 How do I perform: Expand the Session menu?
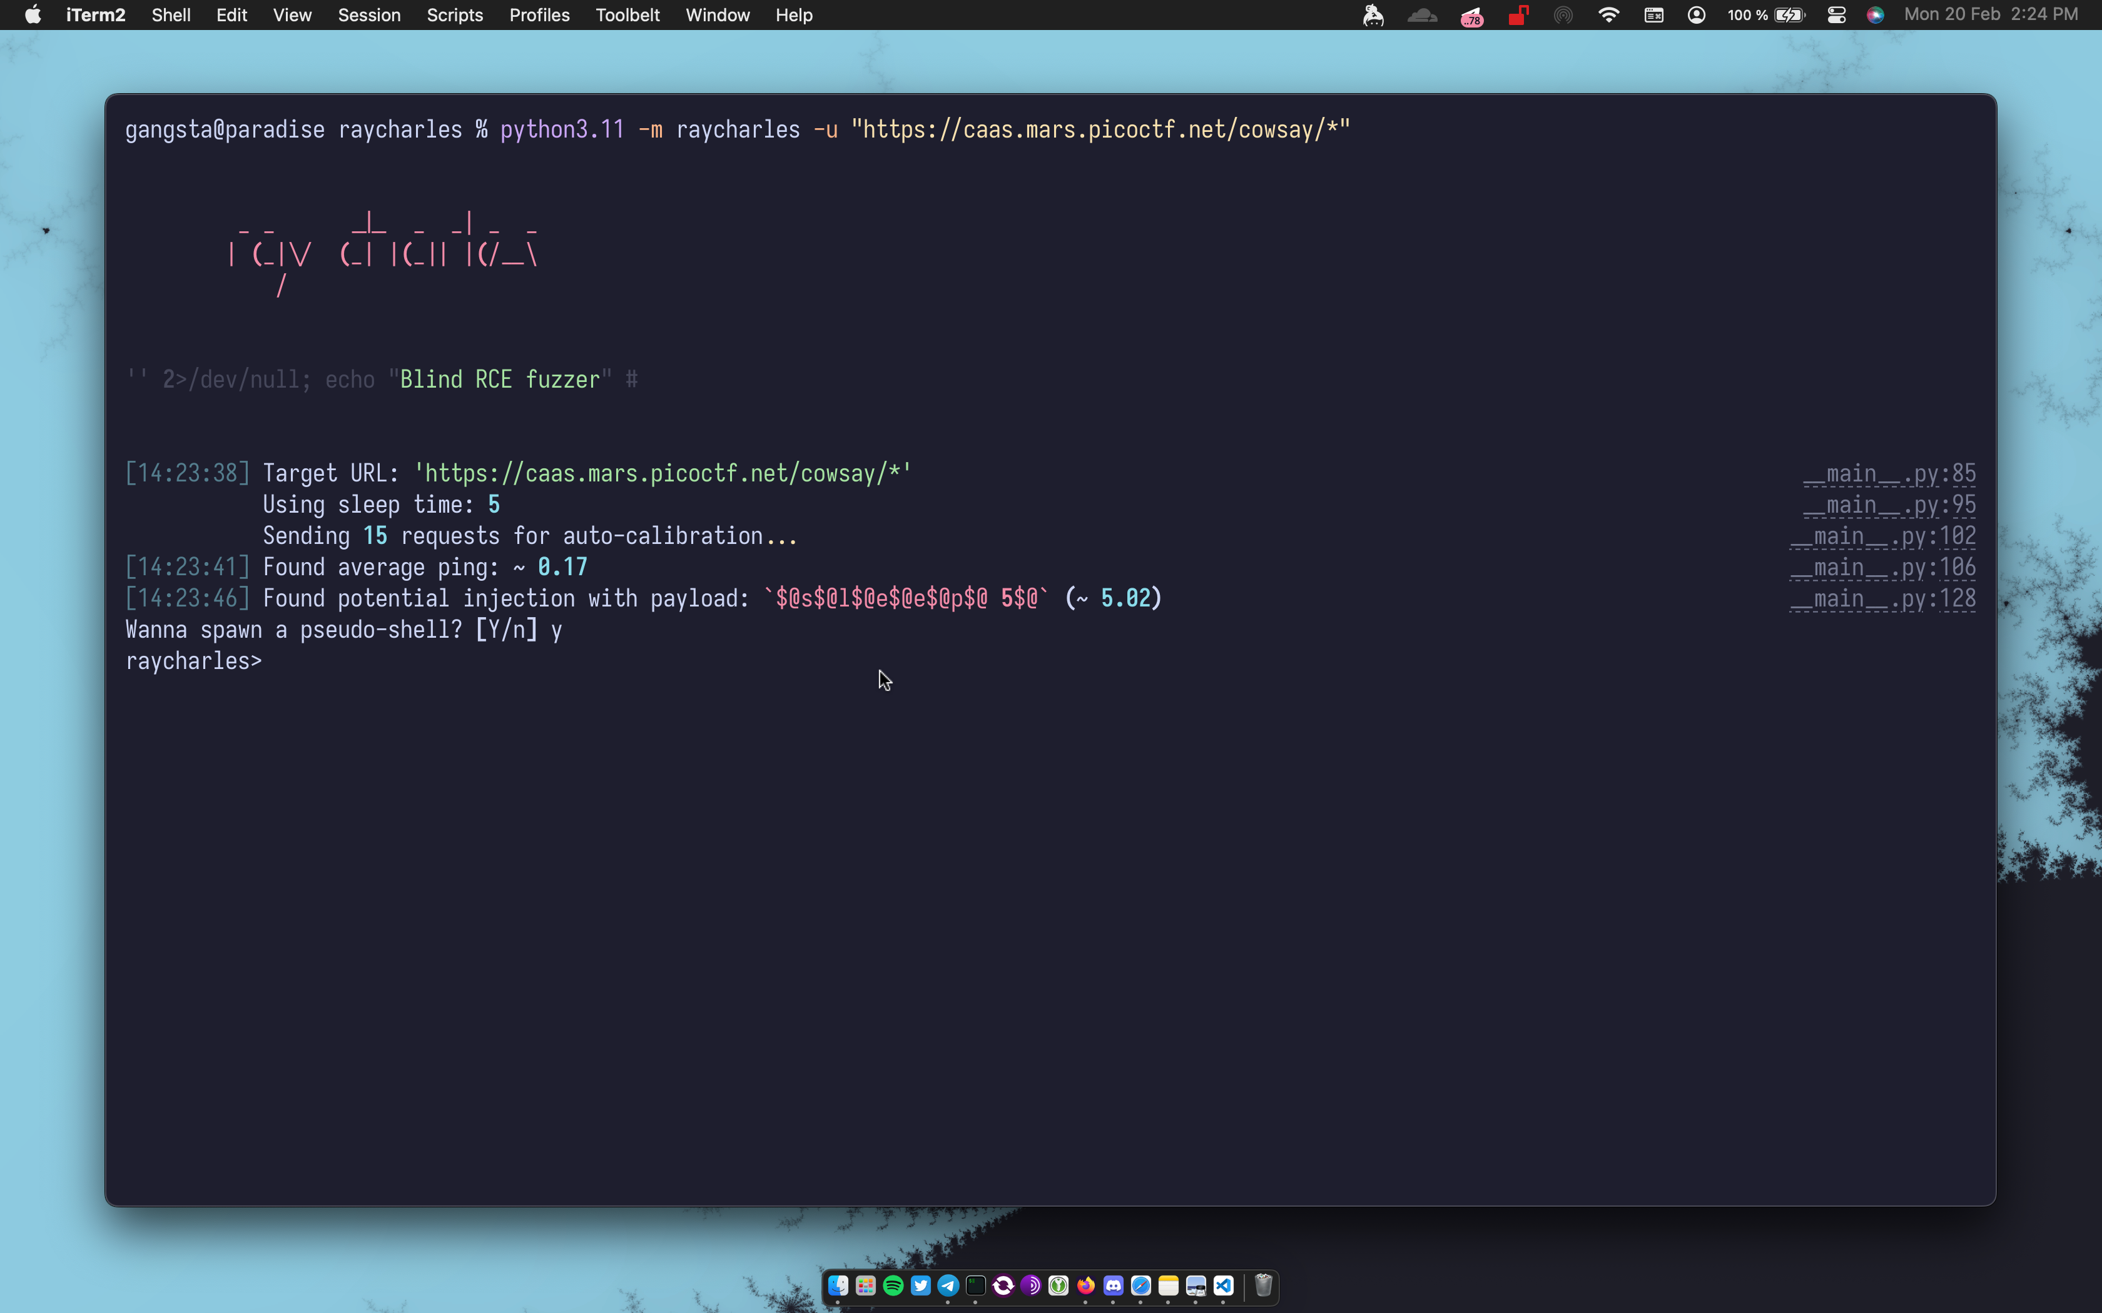[368, 15]
